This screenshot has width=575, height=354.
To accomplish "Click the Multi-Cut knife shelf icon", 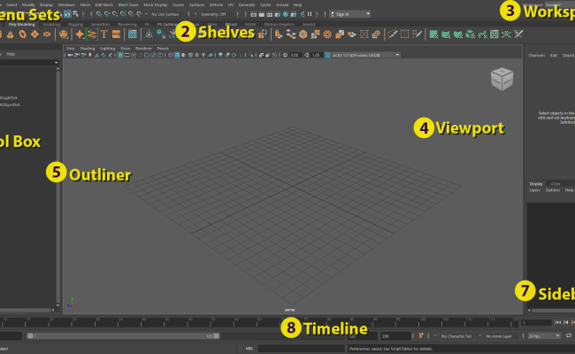I will click(x=393, y=35).
